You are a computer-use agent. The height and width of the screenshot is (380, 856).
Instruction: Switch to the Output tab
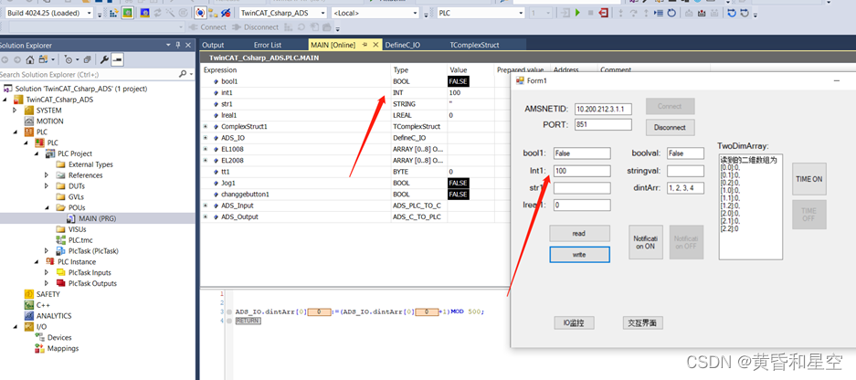[213, 45]
